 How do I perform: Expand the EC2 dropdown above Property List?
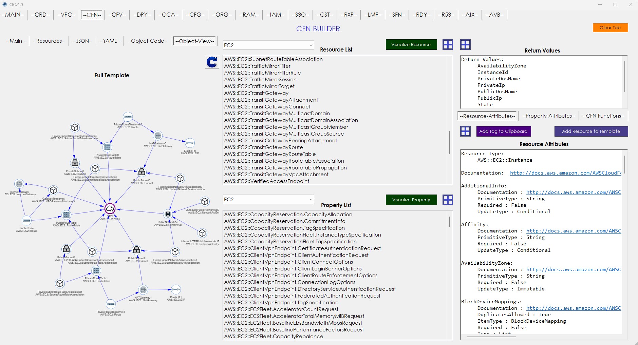[268, 200]
